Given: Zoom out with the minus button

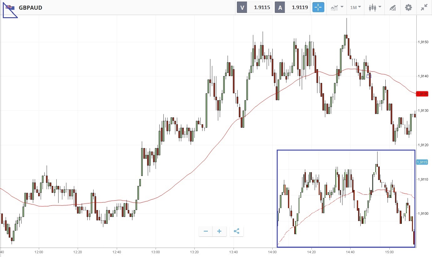Looking at the screenshot, I should [206, 231].
